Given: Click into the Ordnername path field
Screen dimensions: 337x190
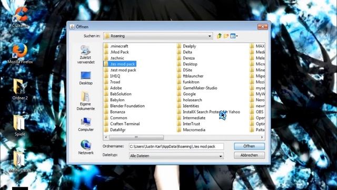Looking at the screenshot, I should tap(176, 147).
